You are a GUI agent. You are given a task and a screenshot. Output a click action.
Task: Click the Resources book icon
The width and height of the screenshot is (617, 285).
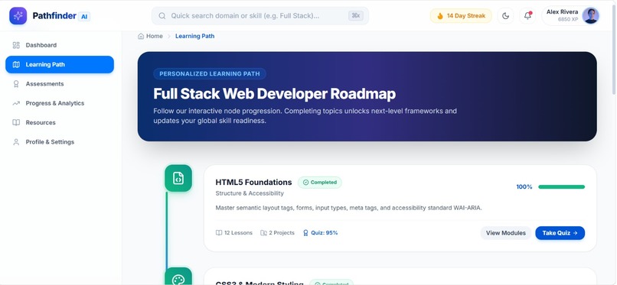click(x=16, y=122)
